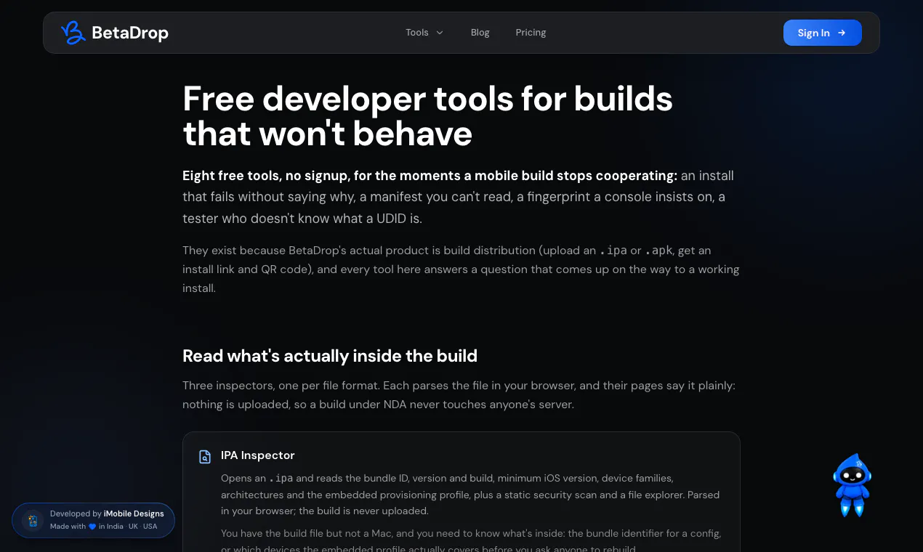The height and width of the screenshot is (552, 923).
Task: Go to the Pricing page
Action: coord(531,33)
